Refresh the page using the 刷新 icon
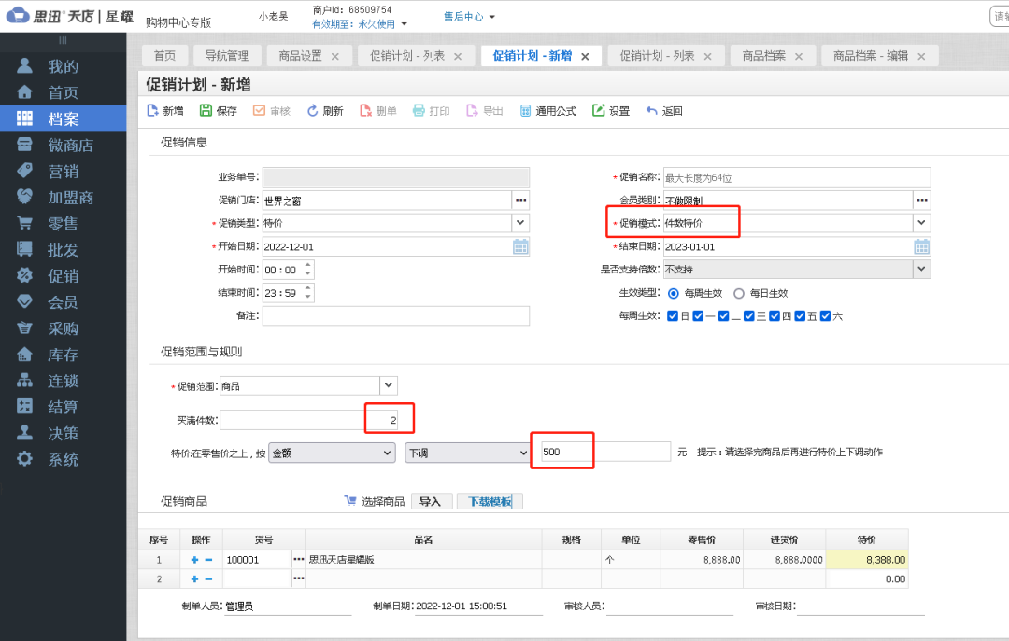 coord(324,110)
